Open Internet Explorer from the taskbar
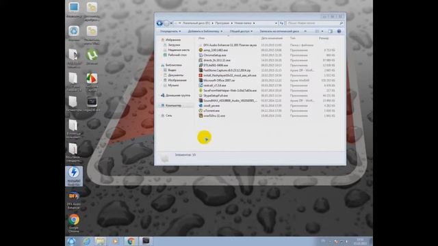Screen dimensions: 438x246 87,241
